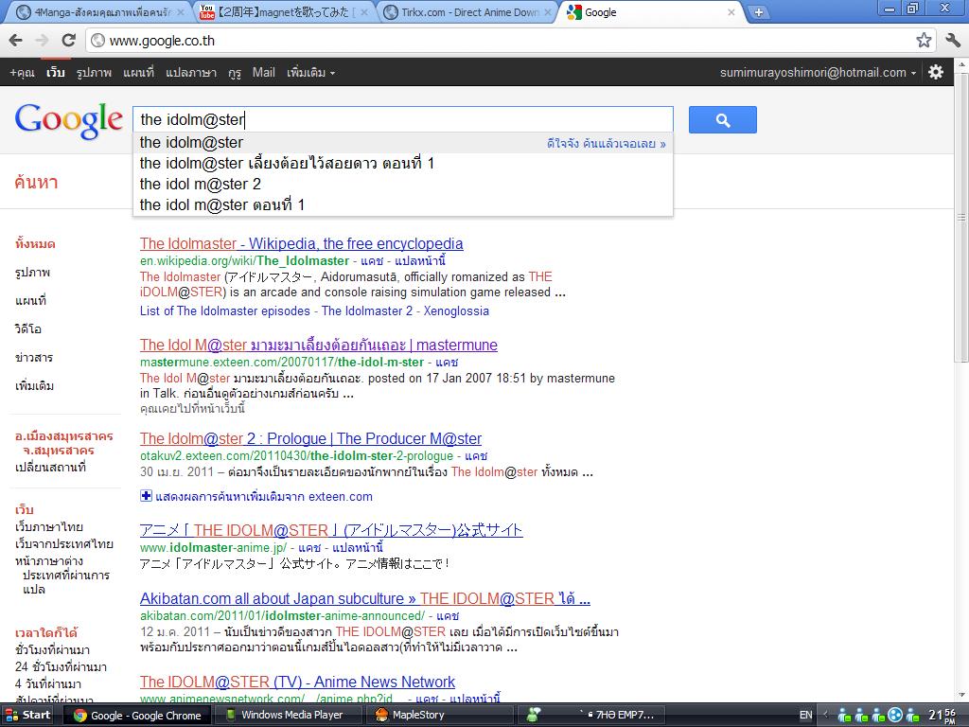
Task: Bookmark page with the star icon
Action: (924, 40)
